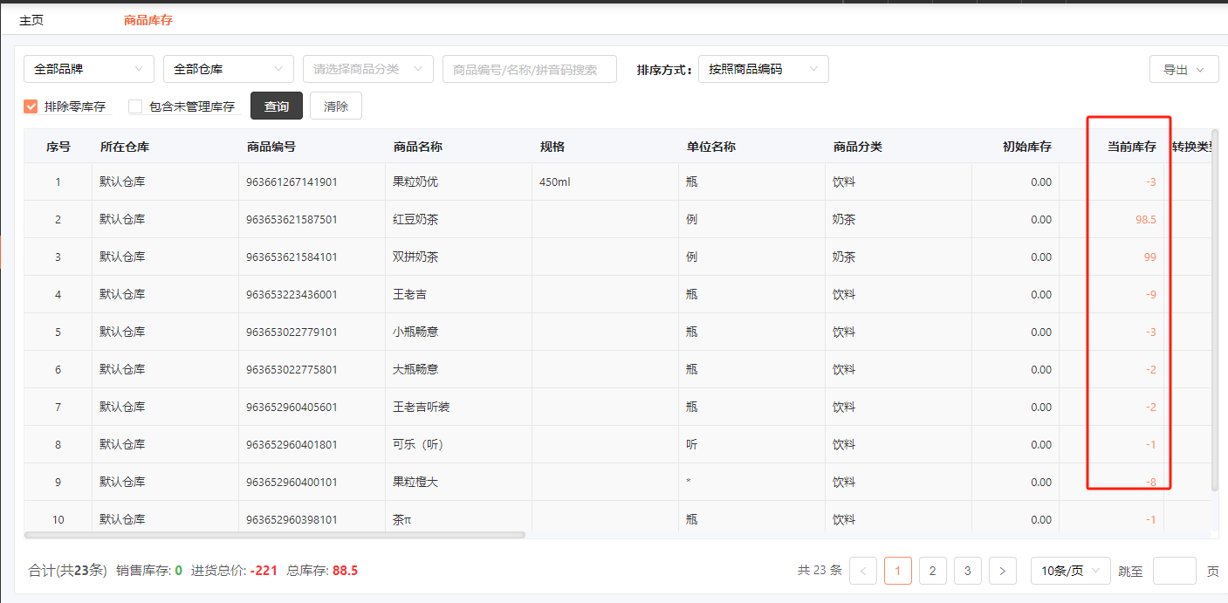Enable the 包含未管理库存 checkbox
1228x603 pixels.
[x=135, y=106]
